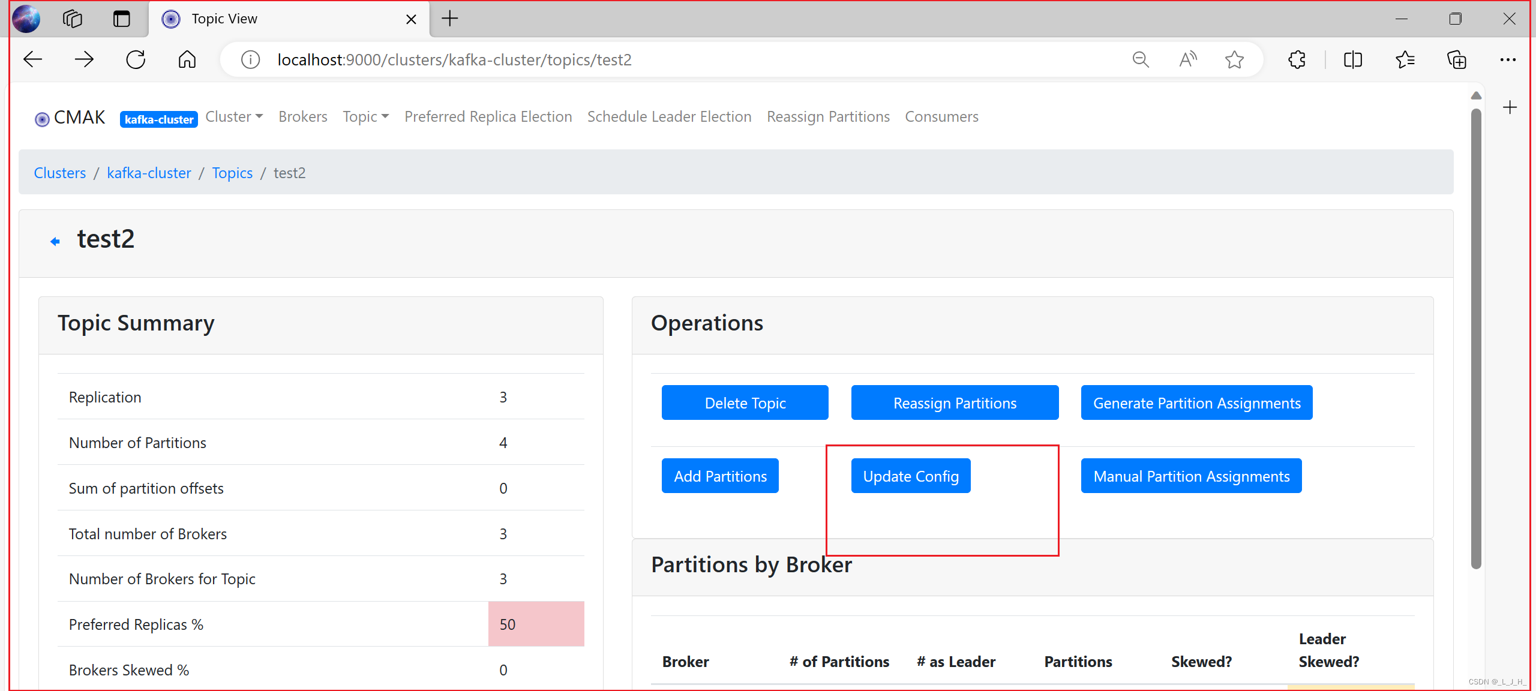Toggle split screen view icon
1536x691 pixels.
pos(1352,59)
